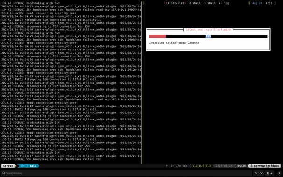
Task: Click log line 'Attempting SSH connection' at 04:34:56
Action: (x=51, y=50)
